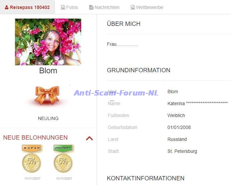Select the Форум 5% gold medal
231x185 pixels.
32,158
